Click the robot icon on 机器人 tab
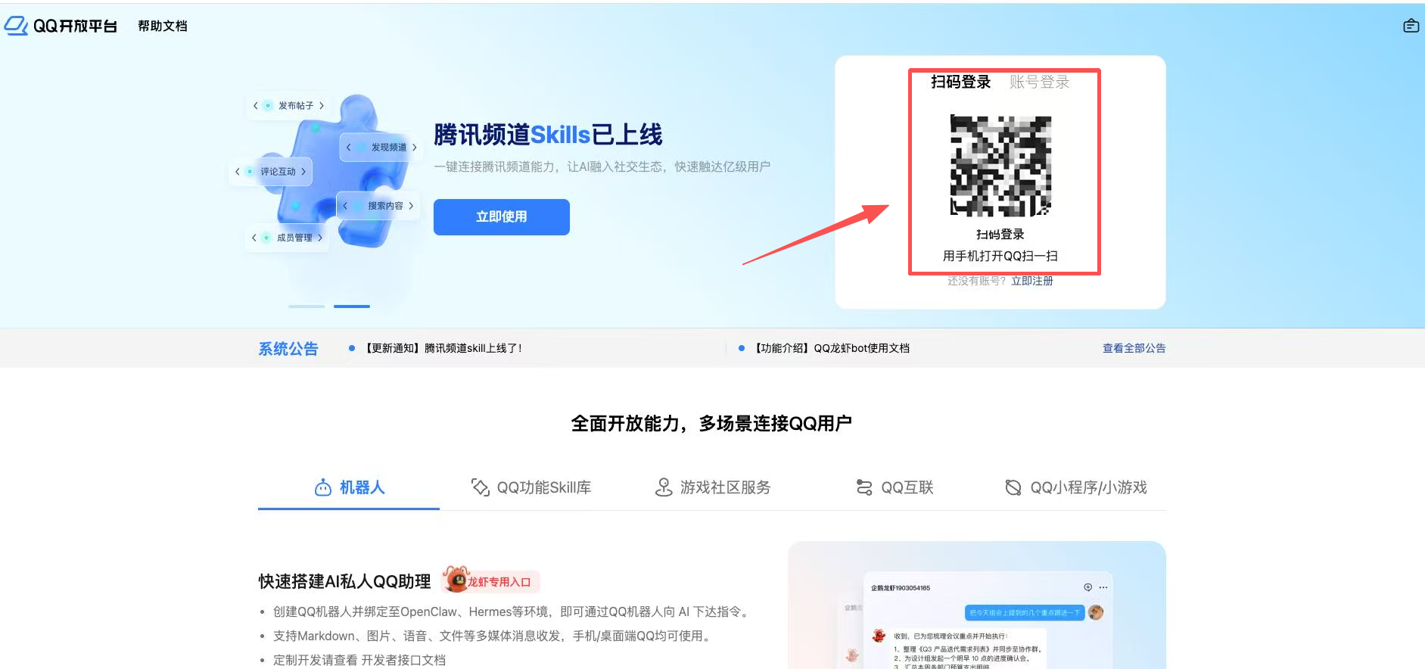Image resolution: width=1425 pixels, height=669 pixels. coord(323,487)
